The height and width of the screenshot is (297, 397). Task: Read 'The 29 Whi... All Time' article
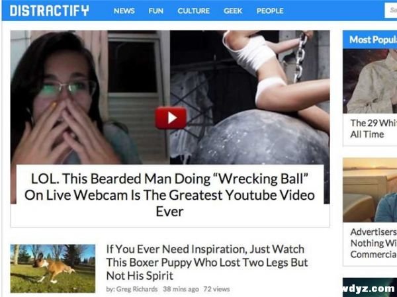pyautogui.click(x=373, y=128)
